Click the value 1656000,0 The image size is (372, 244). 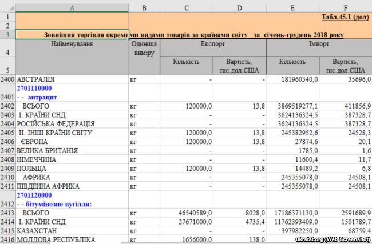click(x=187, y=239)
